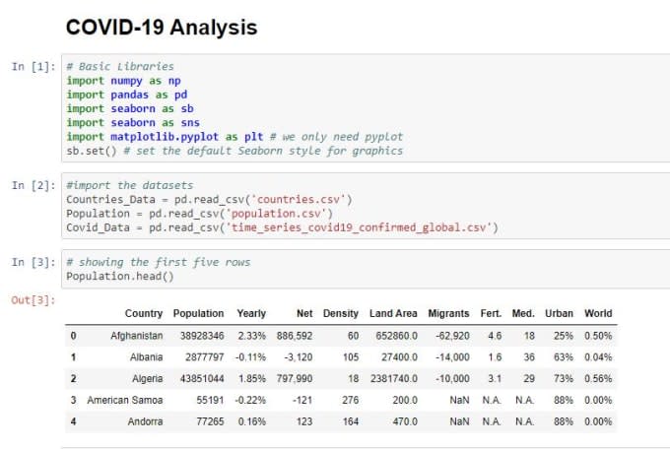
Task: Click the Albania country cell
Action: pos(146,357)
